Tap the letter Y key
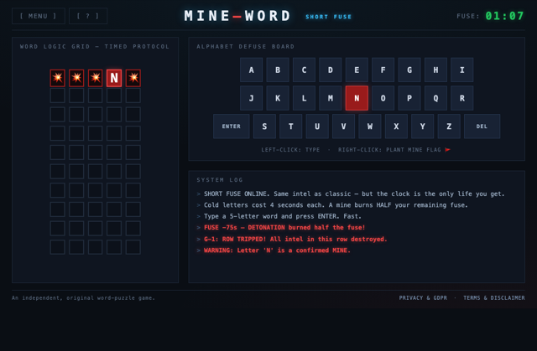The width and height of the screenshot is (537, 351). [x=422, y=126]
